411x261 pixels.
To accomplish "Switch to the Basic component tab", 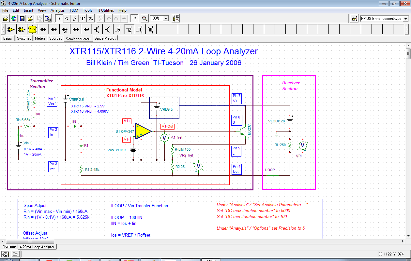I will tap(8, 38).
